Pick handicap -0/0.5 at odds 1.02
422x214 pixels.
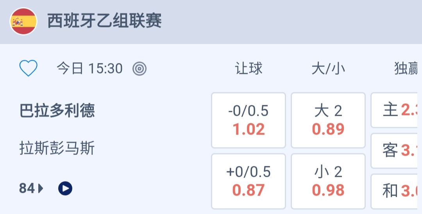(x=249, y=120)
